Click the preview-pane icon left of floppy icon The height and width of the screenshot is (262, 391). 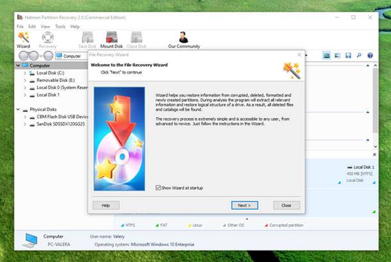point(337,56)
